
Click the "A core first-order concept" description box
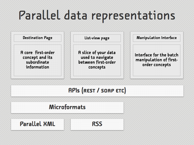pos(37,60)
